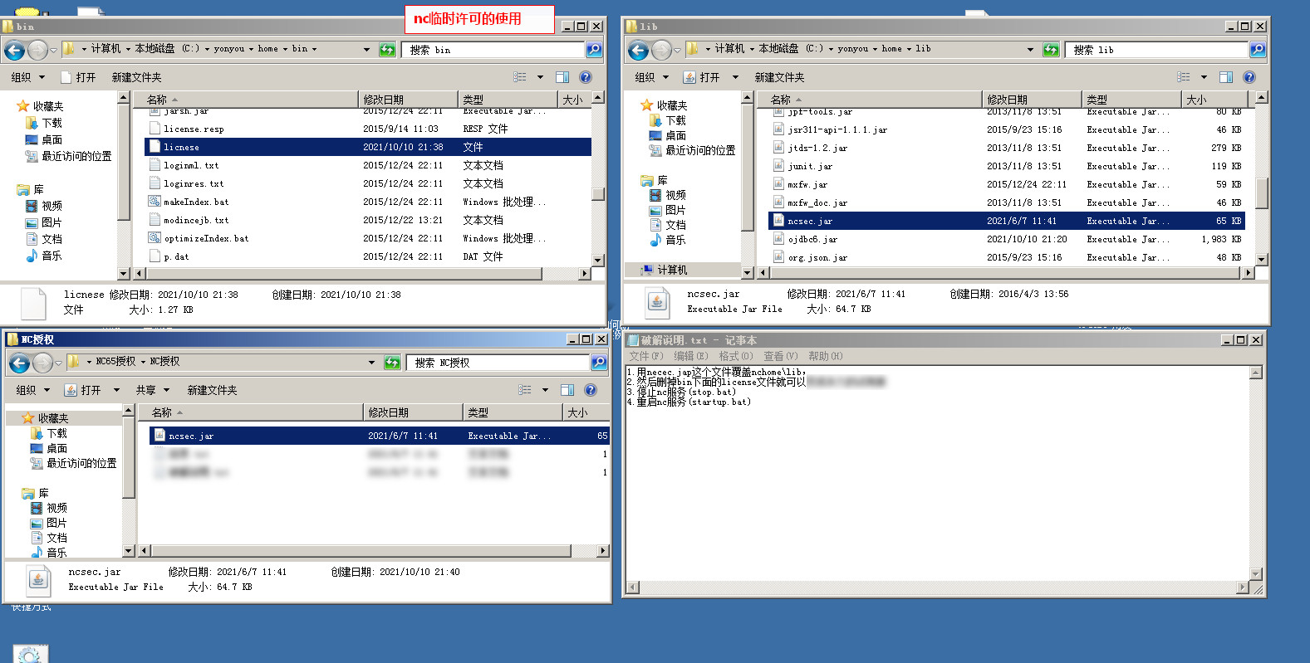1310x663 pixels.
Task: Open 编辑 menu in Notepad
Action: click(x=690, y=356)
